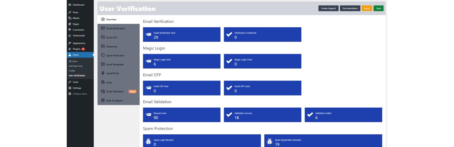Click the Pages icon in the sidebar

pos(70,24)
